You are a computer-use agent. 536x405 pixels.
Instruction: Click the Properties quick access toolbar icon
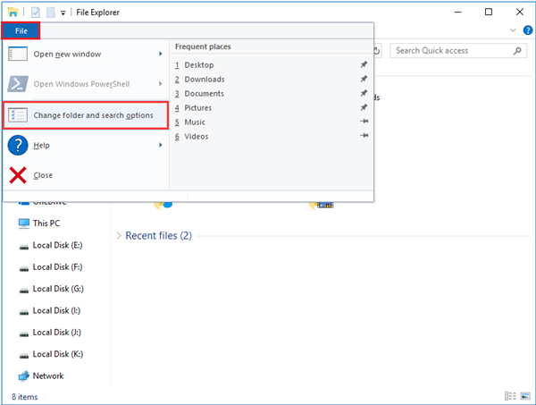[35, 13]
